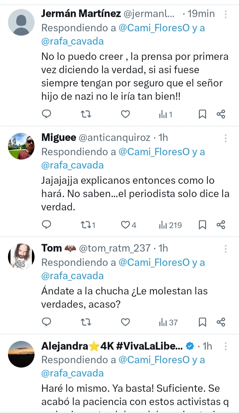The height and width of the screenshot is (413, 239).
Task: Open Tom's profile picture
Action: (21, 257)
